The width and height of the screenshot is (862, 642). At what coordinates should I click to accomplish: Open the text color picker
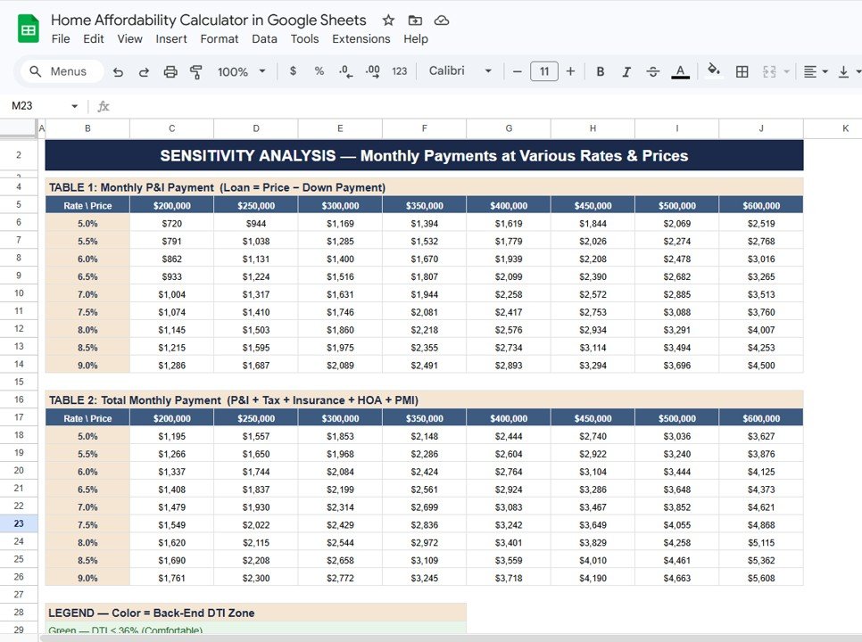point(679,71)
